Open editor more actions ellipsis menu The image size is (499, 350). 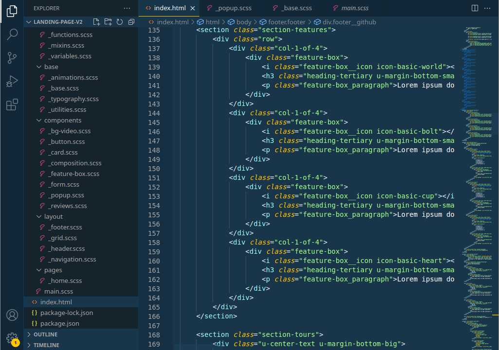tap(487, 8)
